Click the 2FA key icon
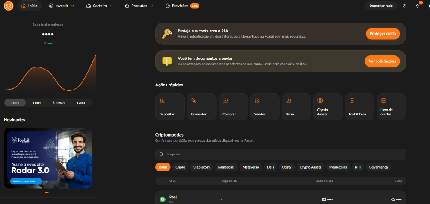The image size is (430, 204). coord(167,34)
